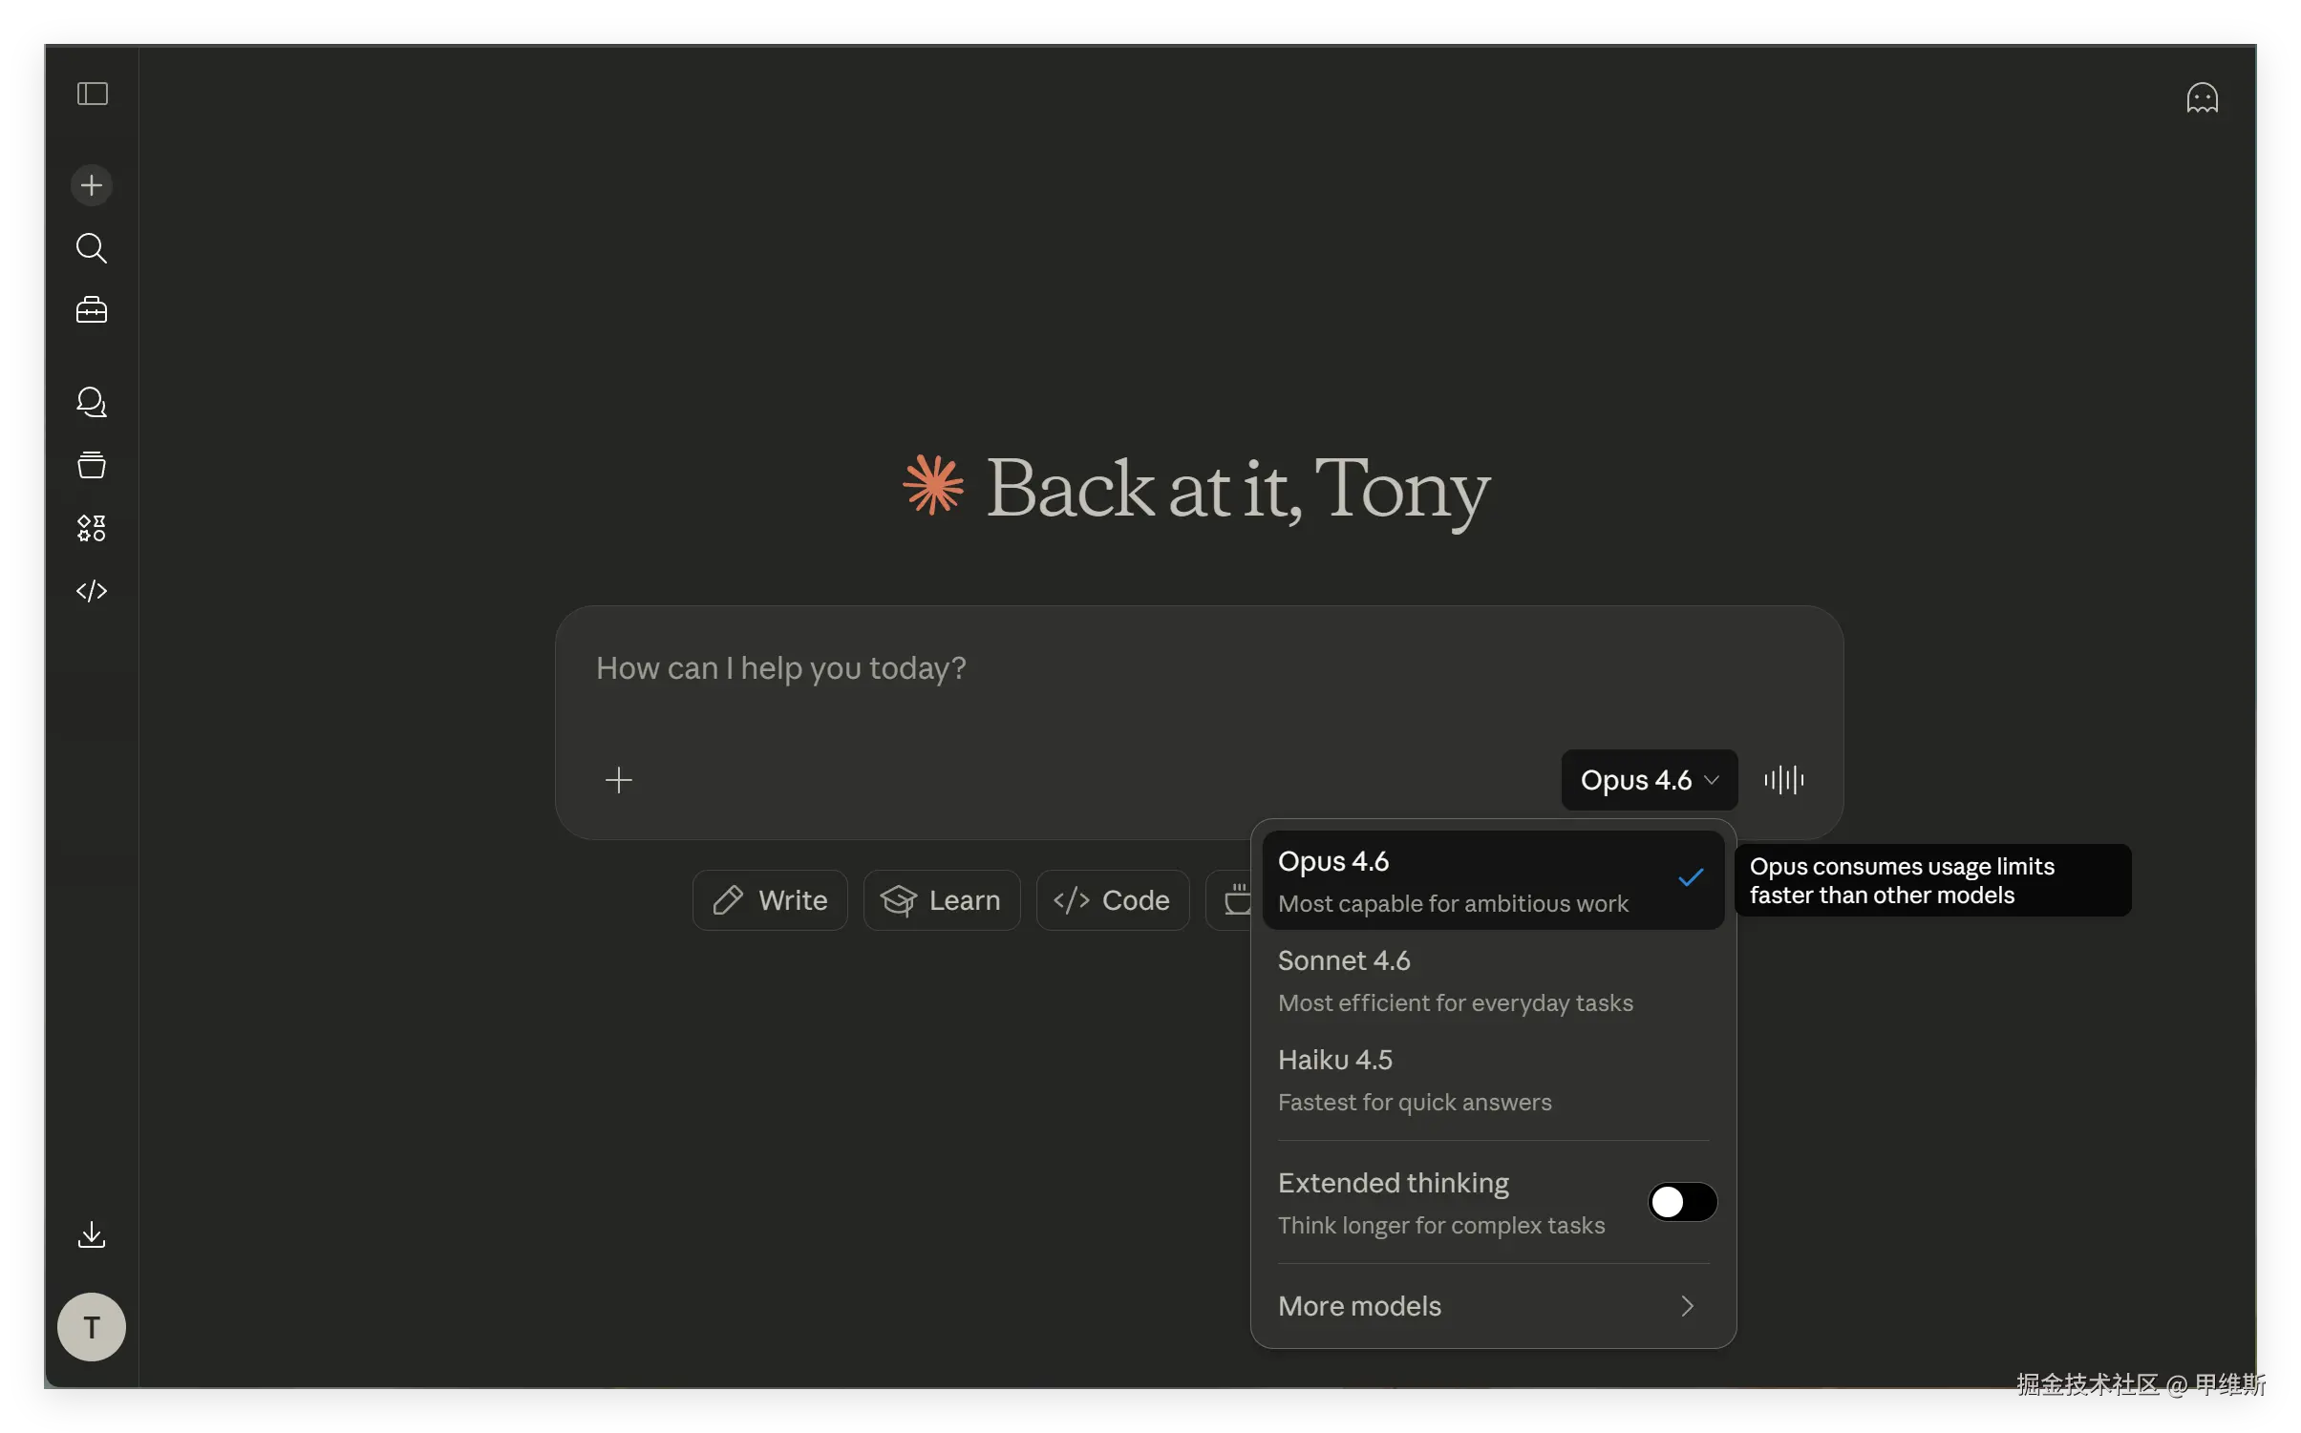Enable the Extended thinking toggle
Image resolution: width=2301 pixels, height=1433 pixels.
pyautogui.click(x=1682, y=1202)
